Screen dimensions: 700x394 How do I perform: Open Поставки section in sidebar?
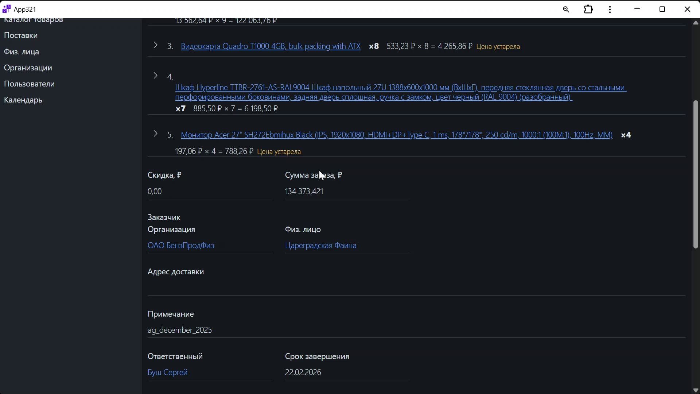(x=21, y=35)
